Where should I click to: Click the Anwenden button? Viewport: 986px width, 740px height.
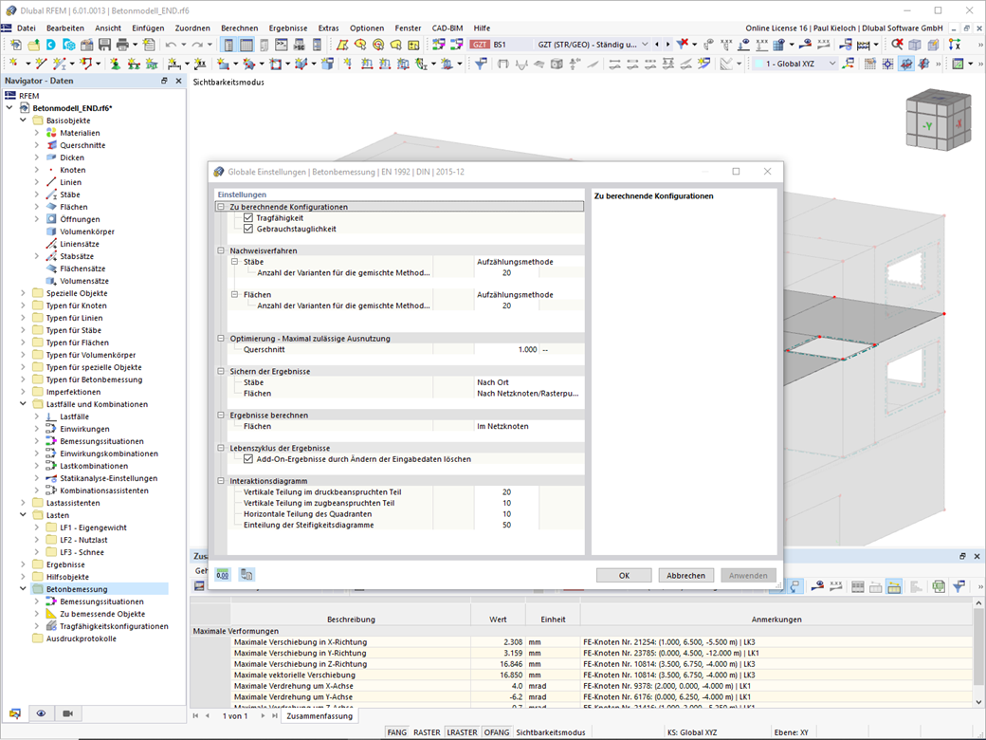pos(748,575)
